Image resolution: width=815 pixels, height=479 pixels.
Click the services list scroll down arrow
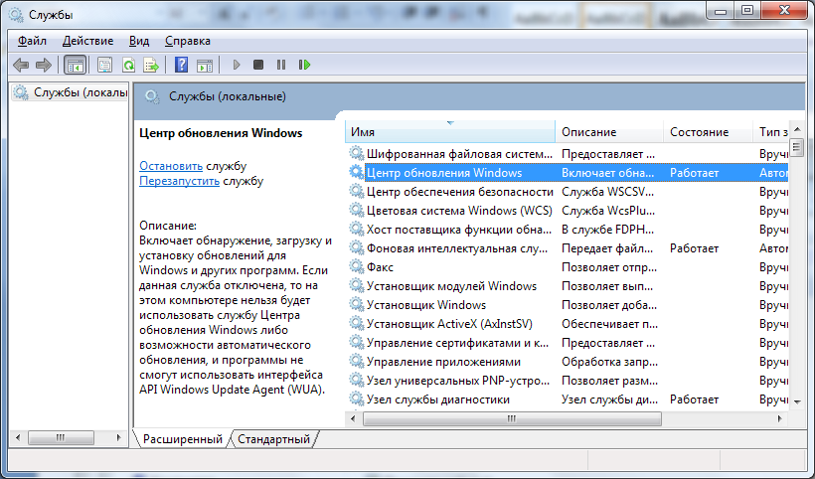797,401
